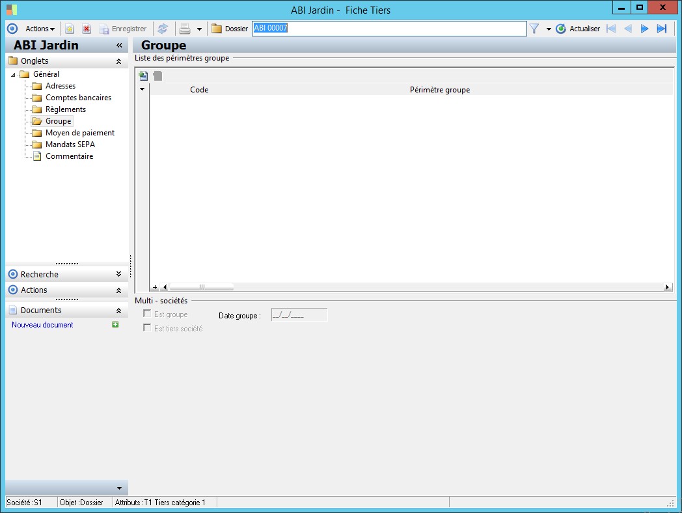Collapse the Documents section
This screenshot has height=513, width=682.
118,311
